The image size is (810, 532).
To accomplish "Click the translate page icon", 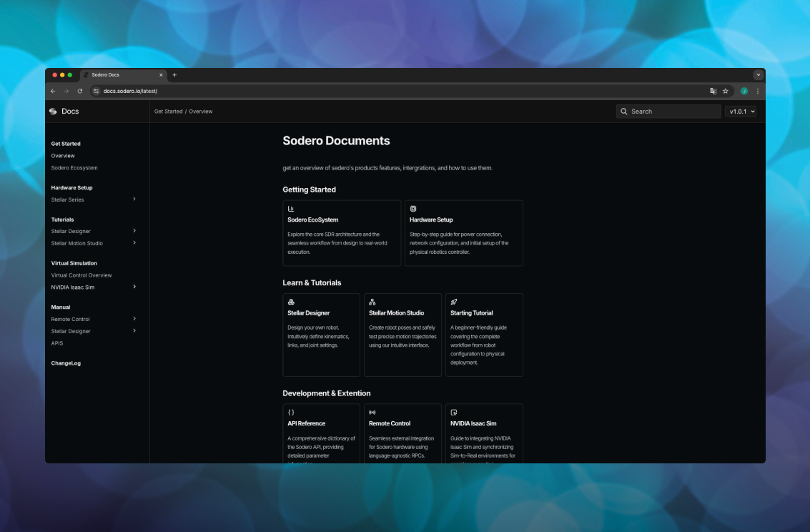I will (x=713, y=91).
